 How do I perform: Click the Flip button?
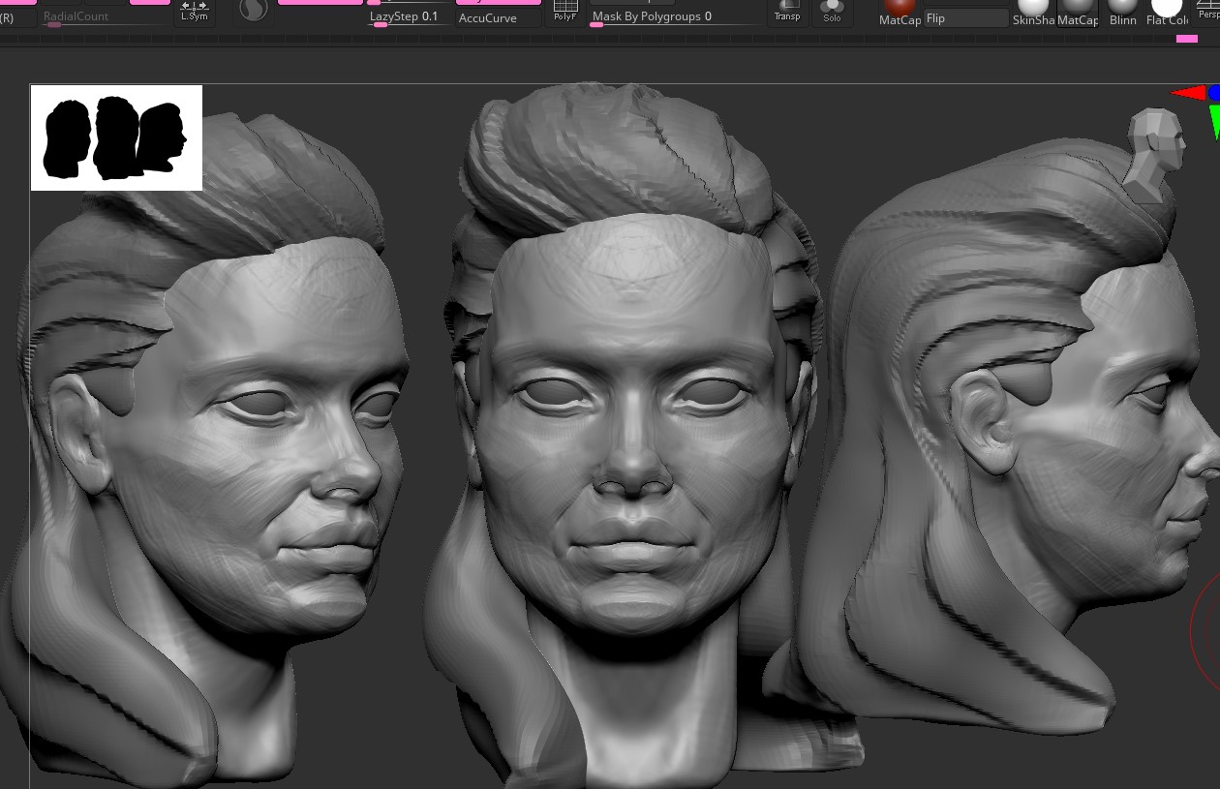[x=965, y=17]
